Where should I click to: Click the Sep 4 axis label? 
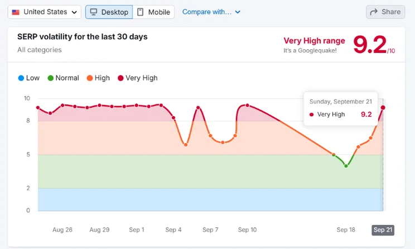pyautogui.click(x=173, y=230)
